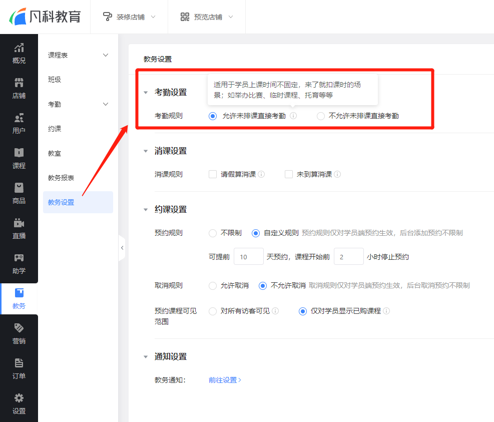Viewport: 494px width, 422px height.
Task: Check the 未到算消课 checkbox
Action: 289,174
